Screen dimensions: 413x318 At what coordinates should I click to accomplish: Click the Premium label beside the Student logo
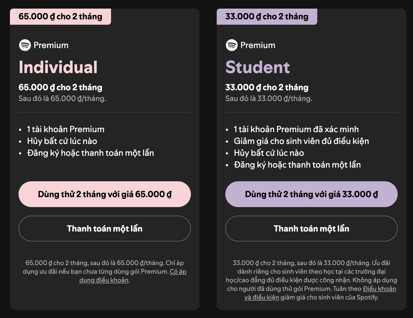[x=258, y=45]
